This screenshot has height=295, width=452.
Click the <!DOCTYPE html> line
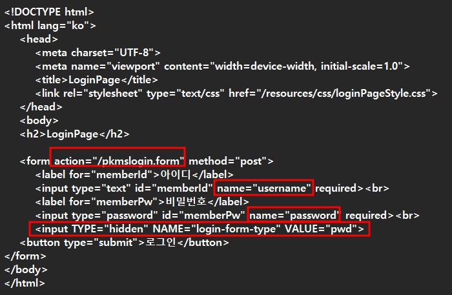click(x=49, y=12)
